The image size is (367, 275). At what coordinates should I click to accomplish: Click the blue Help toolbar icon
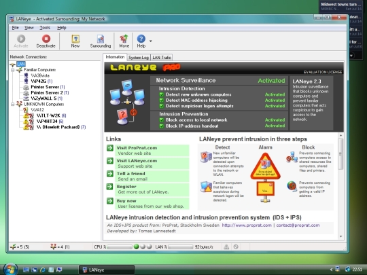pos(141,41)
